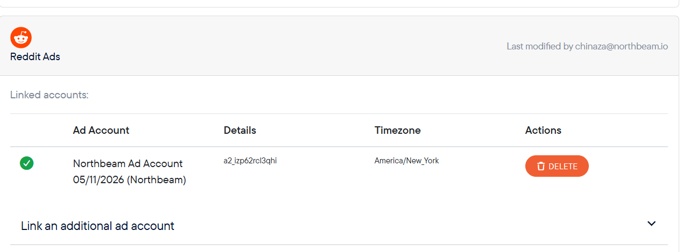Image resolution: width=690 pixels, height=252 pixels.
Task: Delete the Northbeam Ad Account link
Action: pyautogui.click(x=557, y=166)
